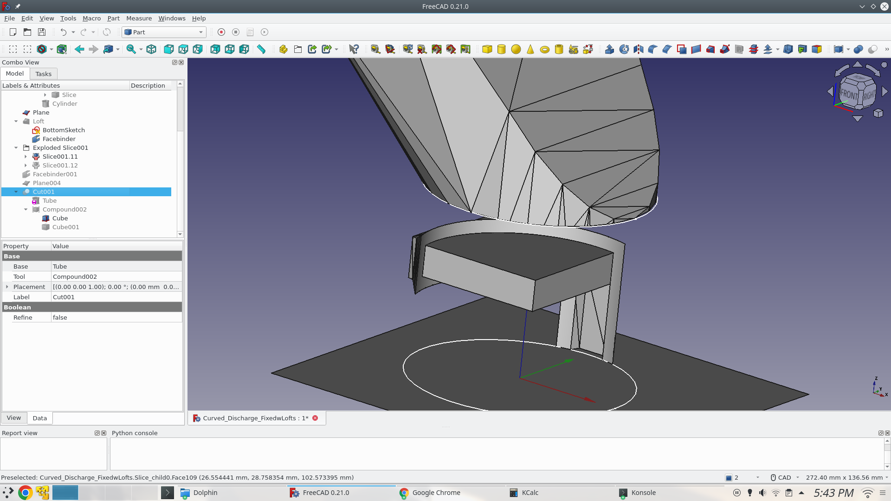Toggle floating for the Python console panel

[x=881, y=433]
